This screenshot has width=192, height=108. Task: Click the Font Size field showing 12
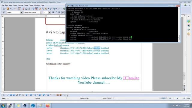coord(46,12)
